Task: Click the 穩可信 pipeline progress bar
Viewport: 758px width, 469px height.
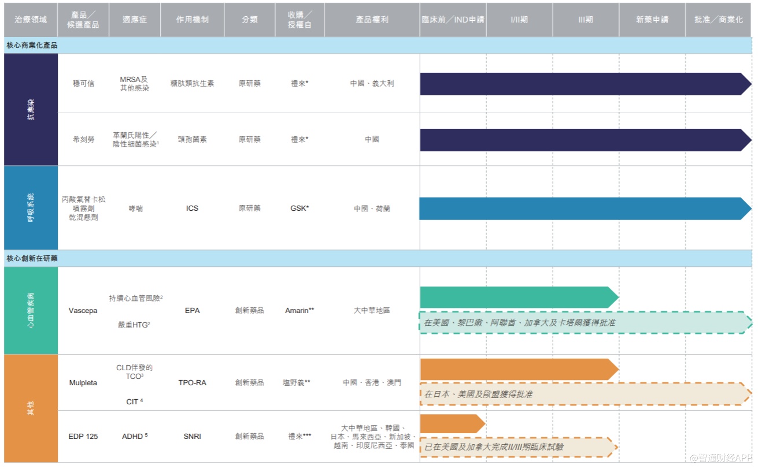Action: [x=585, y=84]
